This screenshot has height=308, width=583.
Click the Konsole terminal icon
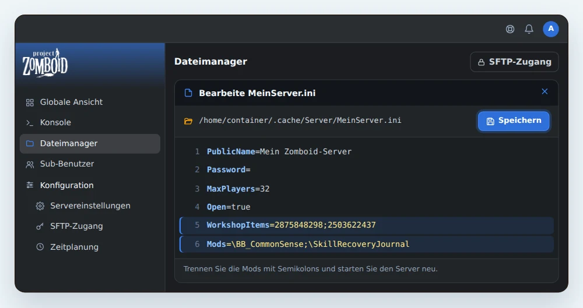pyautogui.click(x=30, y=123)
